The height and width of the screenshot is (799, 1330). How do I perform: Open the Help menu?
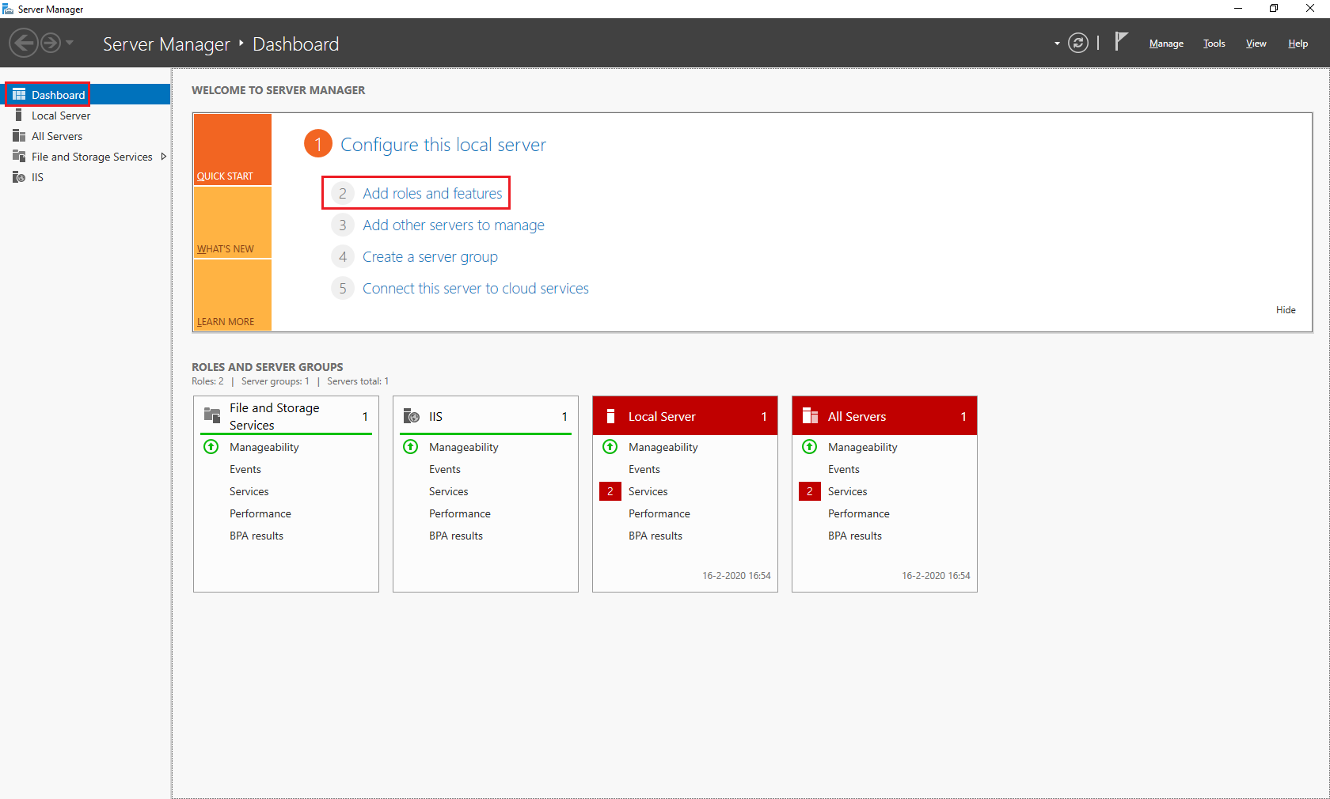1298,44
